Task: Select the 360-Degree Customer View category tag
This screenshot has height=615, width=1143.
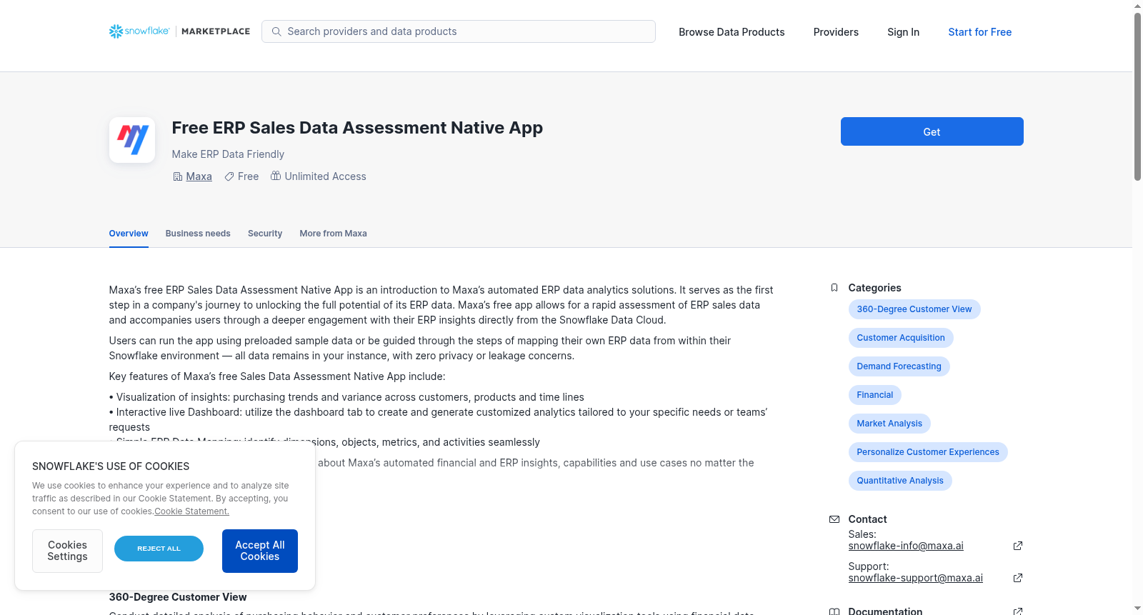Action: [x=914, y=309]
